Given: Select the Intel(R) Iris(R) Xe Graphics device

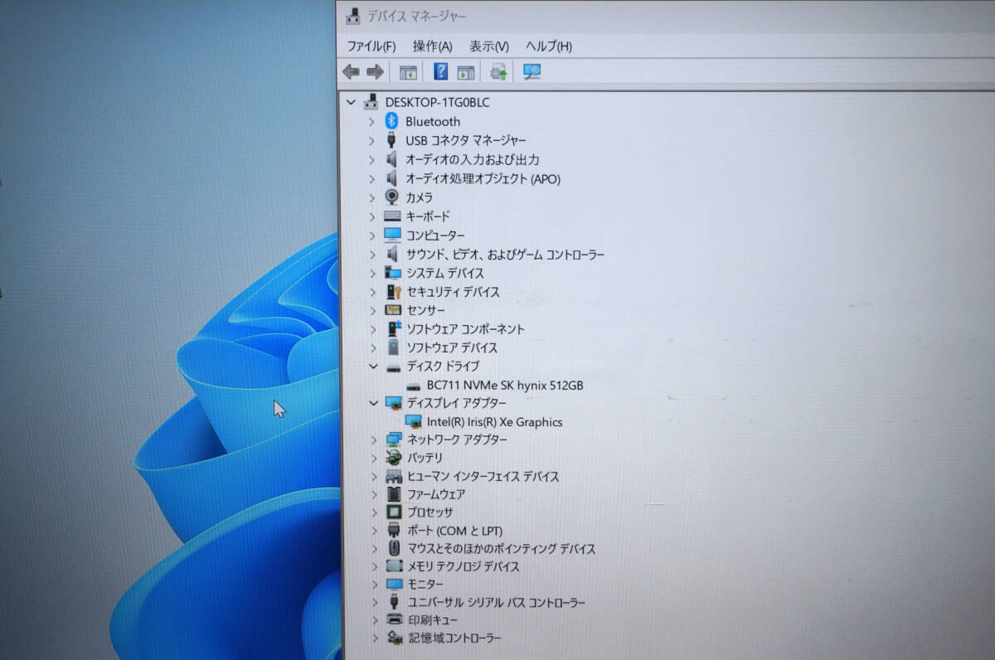Looking at the screenshot, I should (495, 422).
